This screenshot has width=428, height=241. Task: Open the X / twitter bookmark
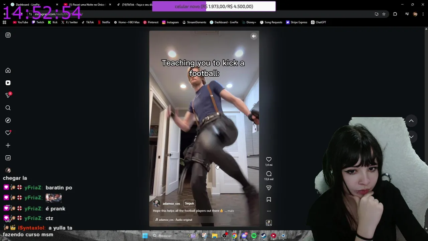(x=70, y=22)
